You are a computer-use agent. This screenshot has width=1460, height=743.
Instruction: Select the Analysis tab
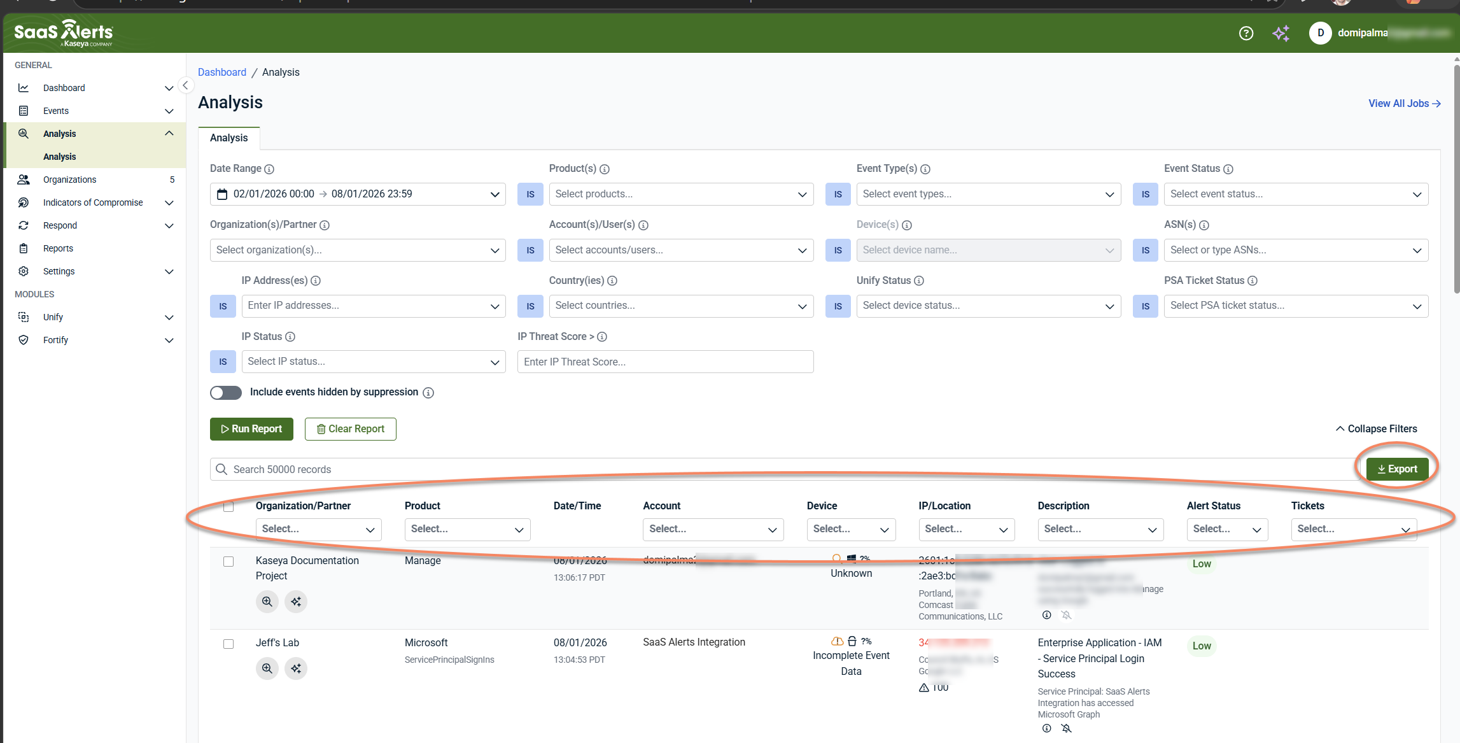coord(229,138)
